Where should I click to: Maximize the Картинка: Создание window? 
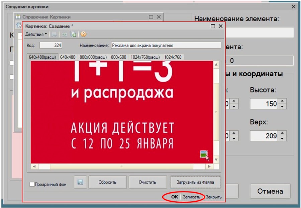(x=213, y=26)
